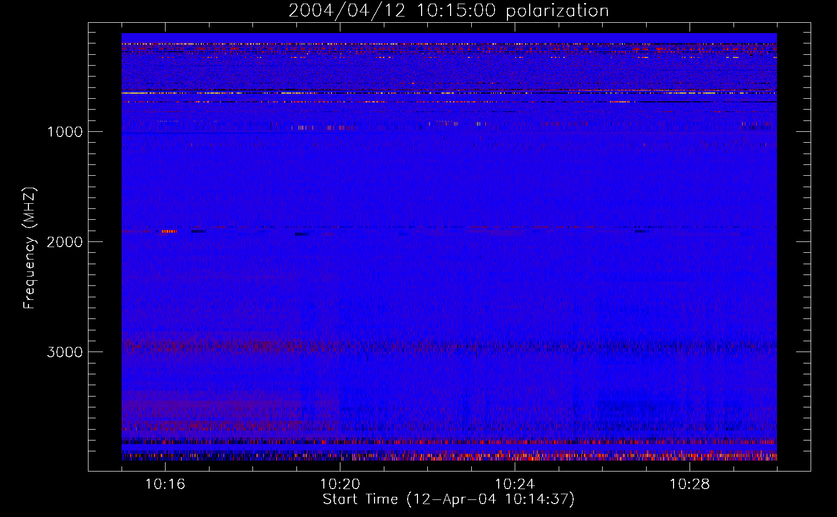Click the 1000 frequency tick label
Viewport: 837px width, 517px height.
click(65, 131)
